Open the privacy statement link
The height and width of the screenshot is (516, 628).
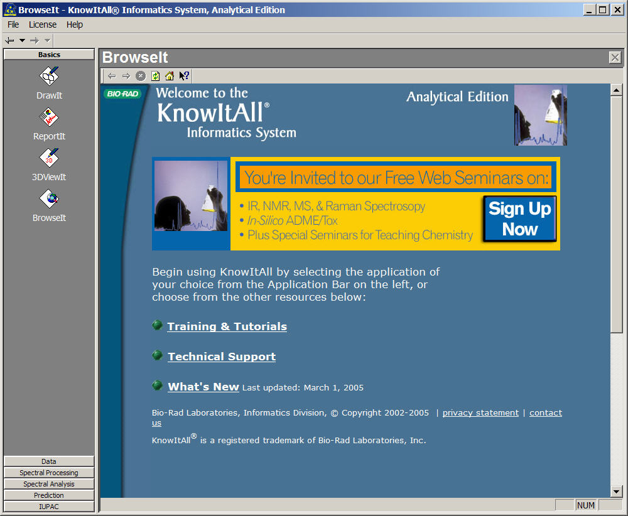tap(480, 412)
